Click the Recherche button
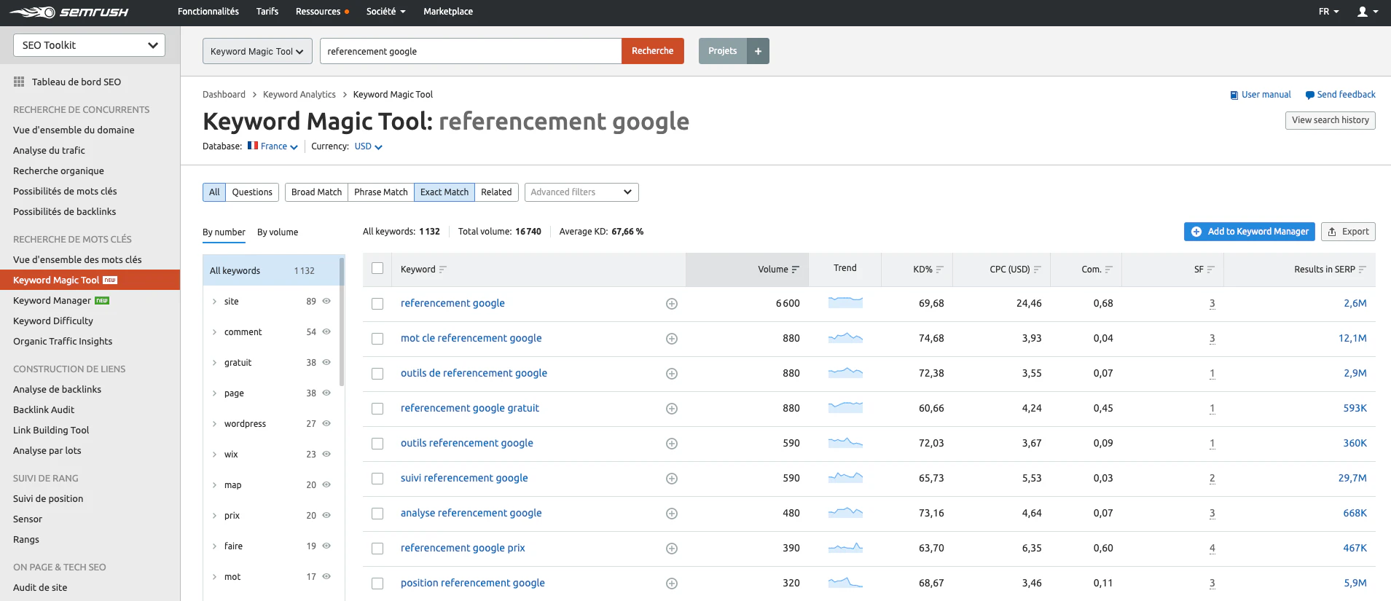 pyautogui.click(x=653, y=51)
